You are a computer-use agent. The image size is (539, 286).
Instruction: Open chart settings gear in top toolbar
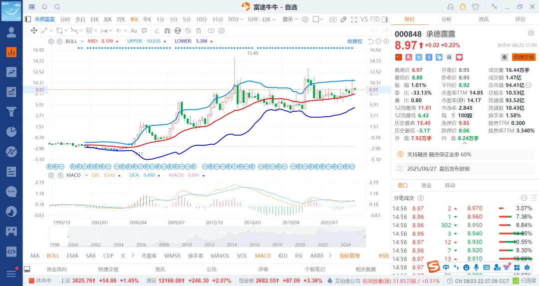point(305,19)
